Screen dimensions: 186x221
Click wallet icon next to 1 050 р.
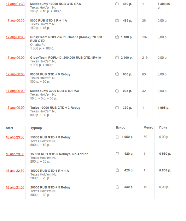pos(117,137)
